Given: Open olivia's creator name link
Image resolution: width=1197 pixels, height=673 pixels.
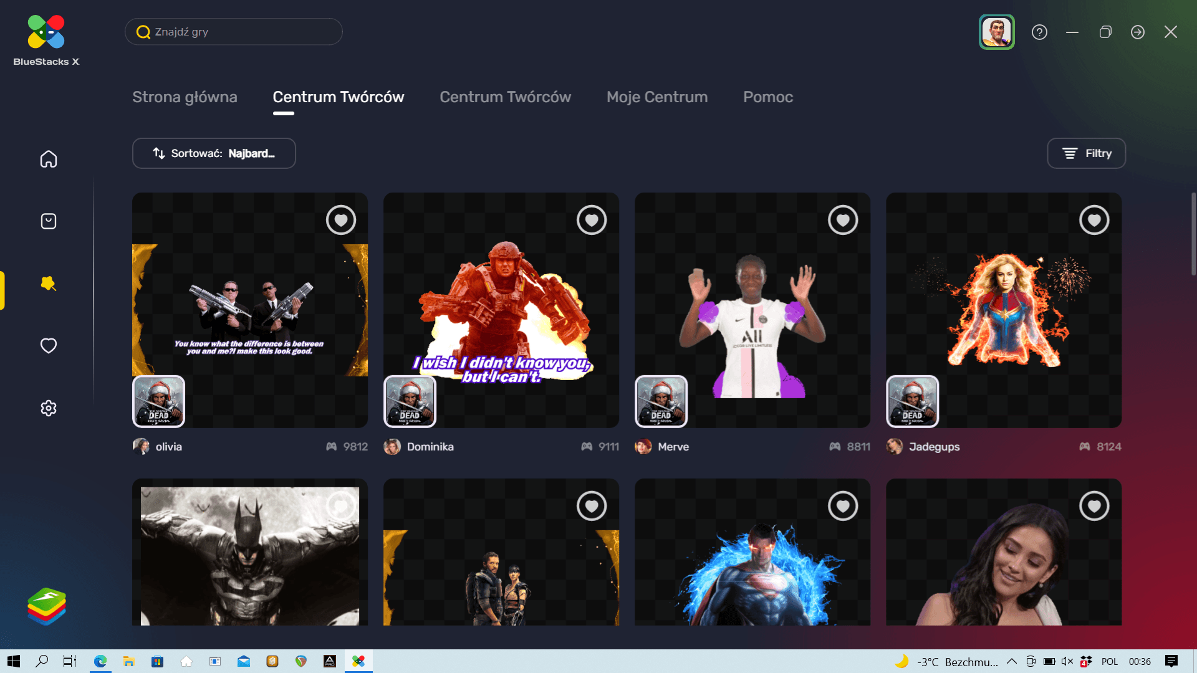Looking at the screenshot, I should (169, 447).
